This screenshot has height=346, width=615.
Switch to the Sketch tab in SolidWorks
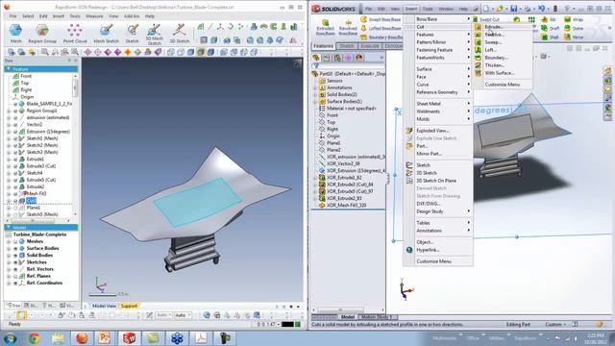tap(347, 46)
